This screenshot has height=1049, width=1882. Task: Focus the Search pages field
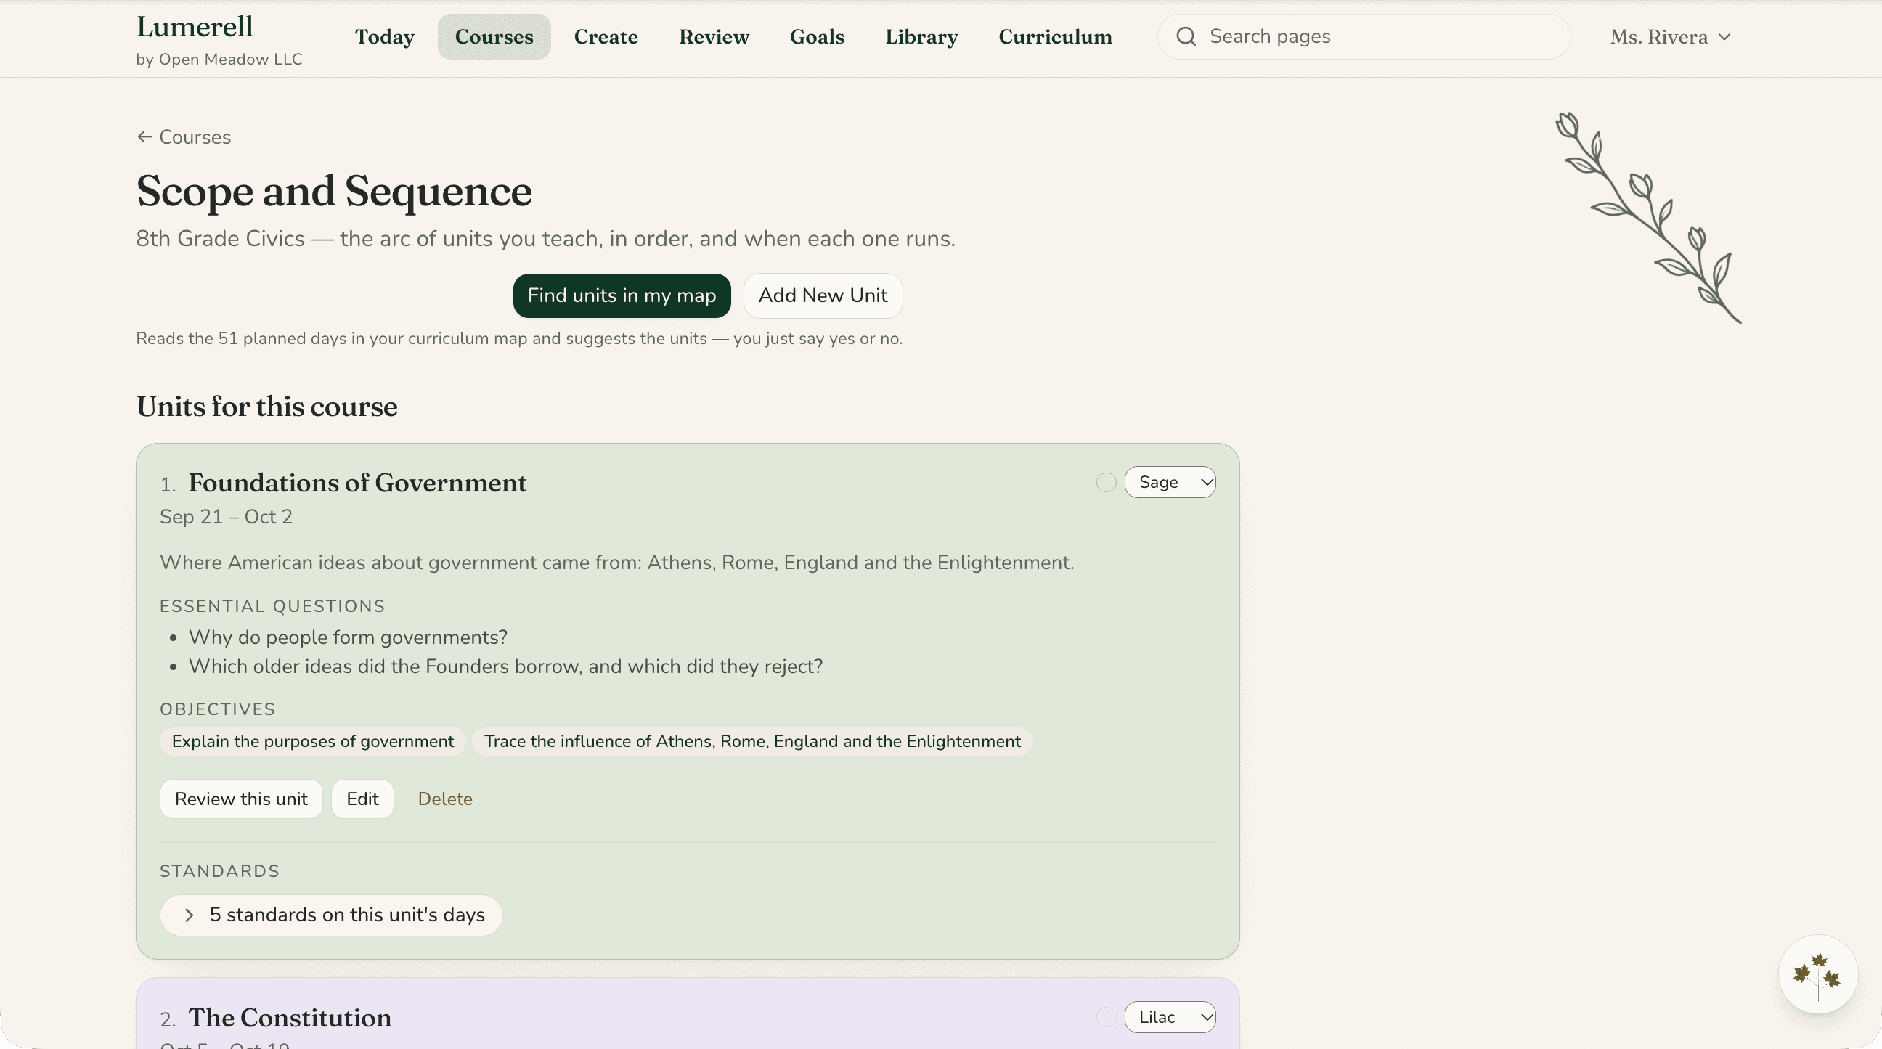pyautogui.click(x=1364, y=36)
